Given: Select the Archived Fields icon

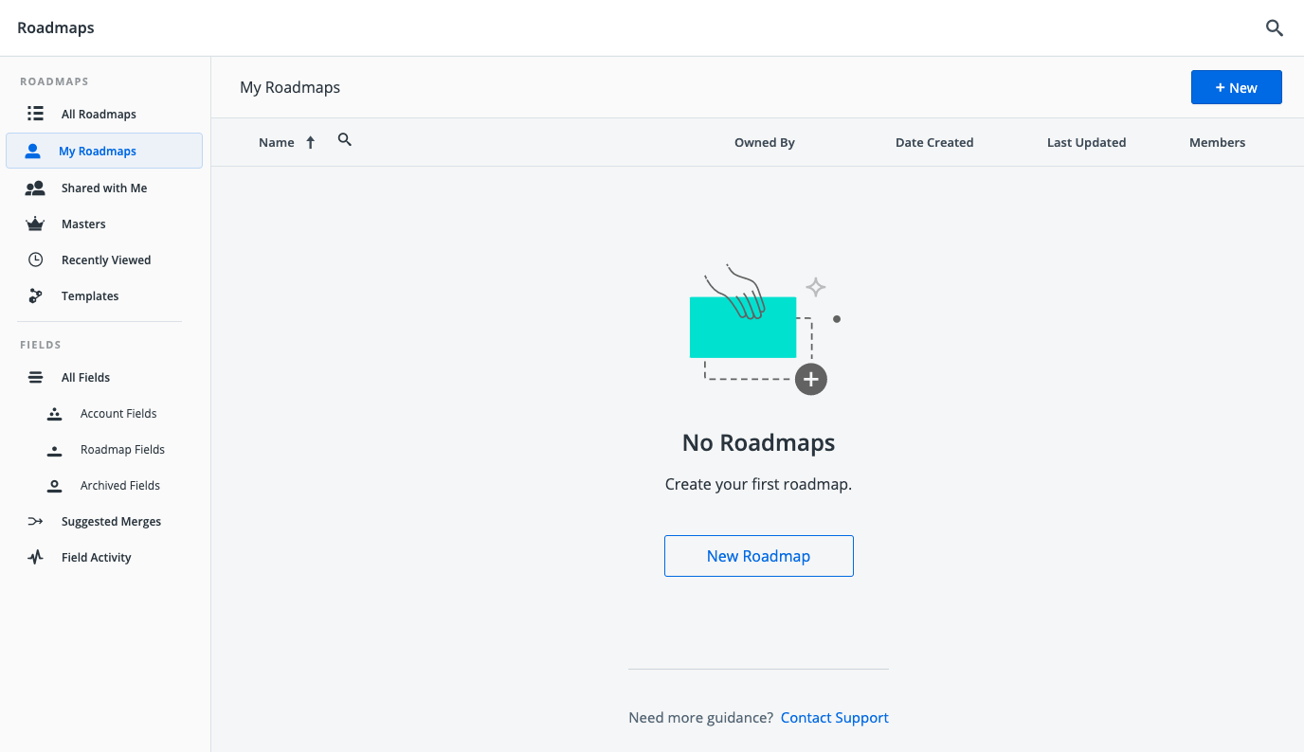Looking at the screenshot, I should 54,485.
